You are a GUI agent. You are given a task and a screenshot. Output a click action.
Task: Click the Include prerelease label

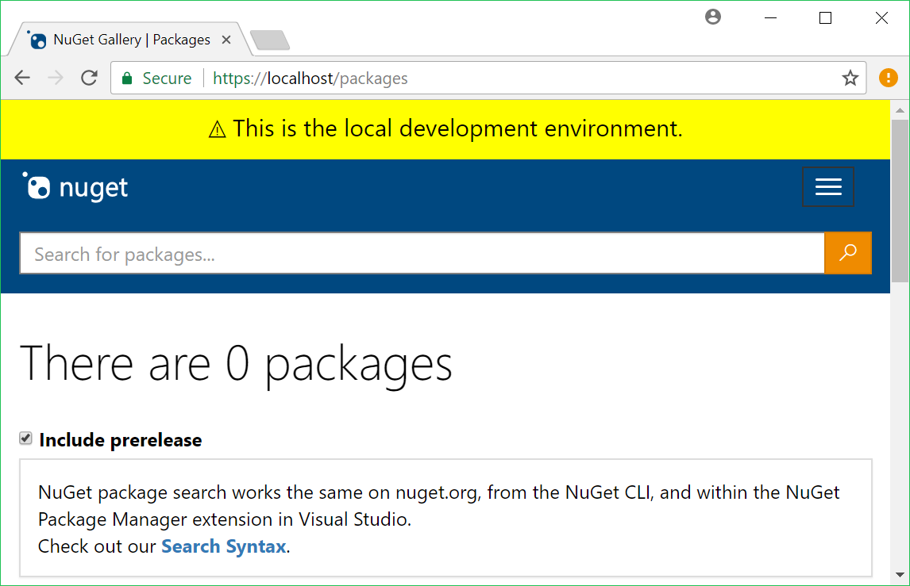point(121,440)
